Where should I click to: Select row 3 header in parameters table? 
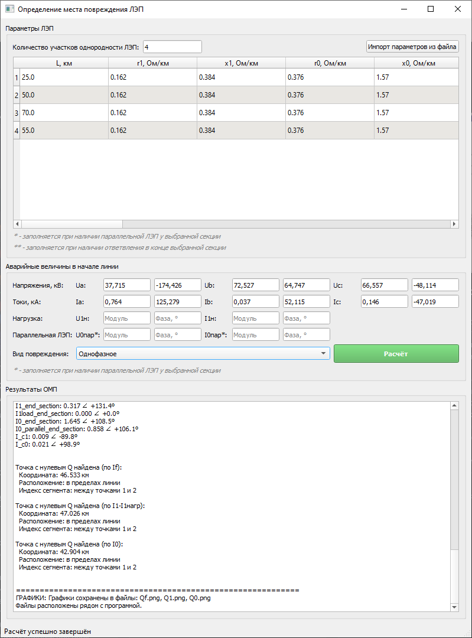[17, 113]
